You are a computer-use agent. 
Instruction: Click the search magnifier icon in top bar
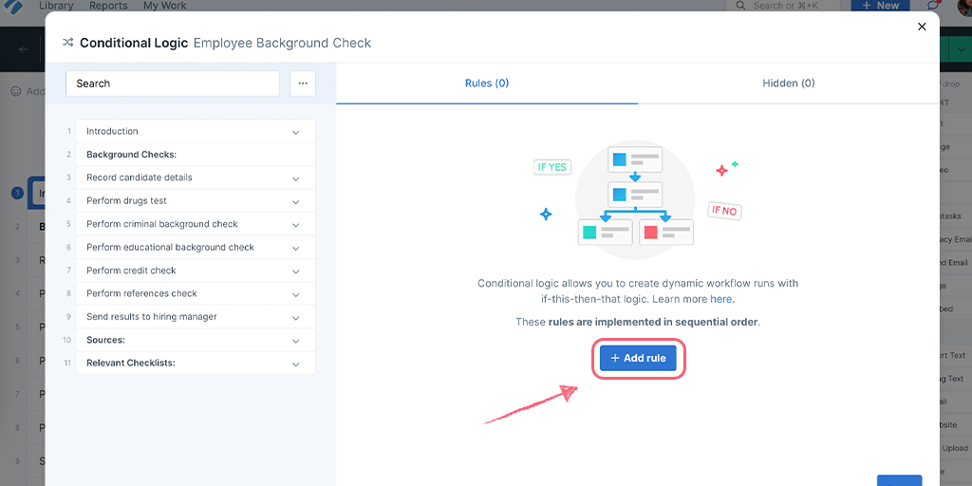(x=740, y=6)
